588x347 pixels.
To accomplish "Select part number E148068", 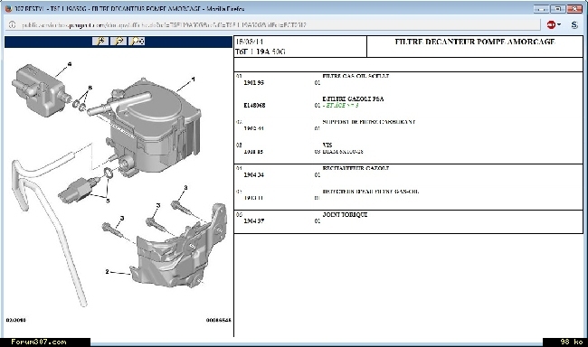I will [x=254, y=106].
